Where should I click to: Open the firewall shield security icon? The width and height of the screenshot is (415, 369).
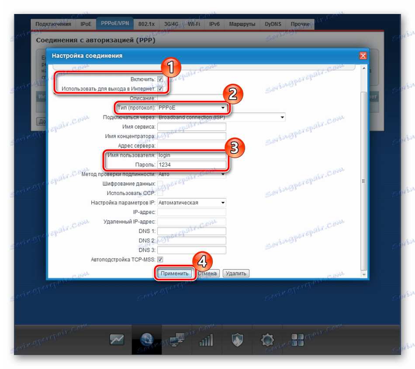point(237,340)
